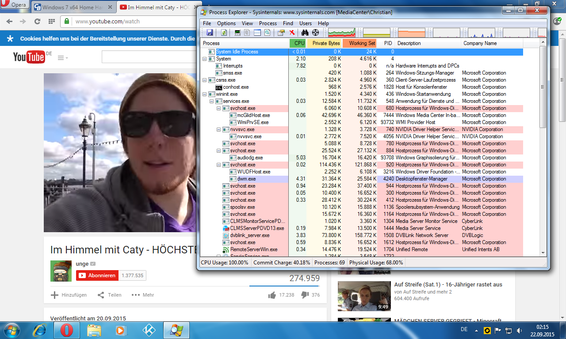Image resolution: width=566 pixels, height=339 pixels.
Task: Click the Windows Start orb
Action: pyautogui.click(x=12, y=330)
